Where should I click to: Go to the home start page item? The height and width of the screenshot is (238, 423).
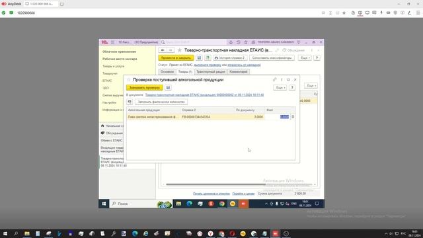112,126
